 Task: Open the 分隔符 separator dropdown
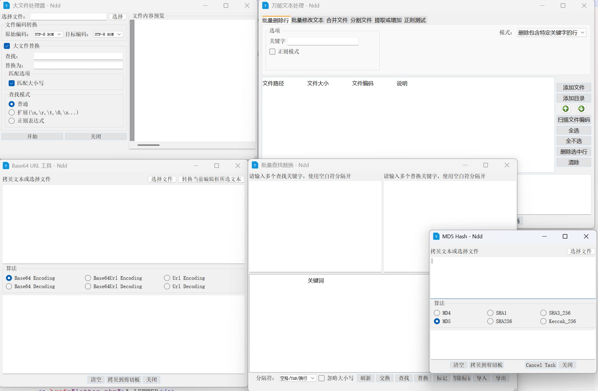tap(297, 378)
